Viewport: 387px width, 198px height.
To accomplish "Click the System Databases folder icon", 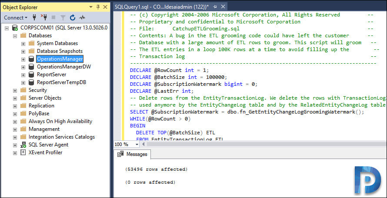I will [31, 43].
